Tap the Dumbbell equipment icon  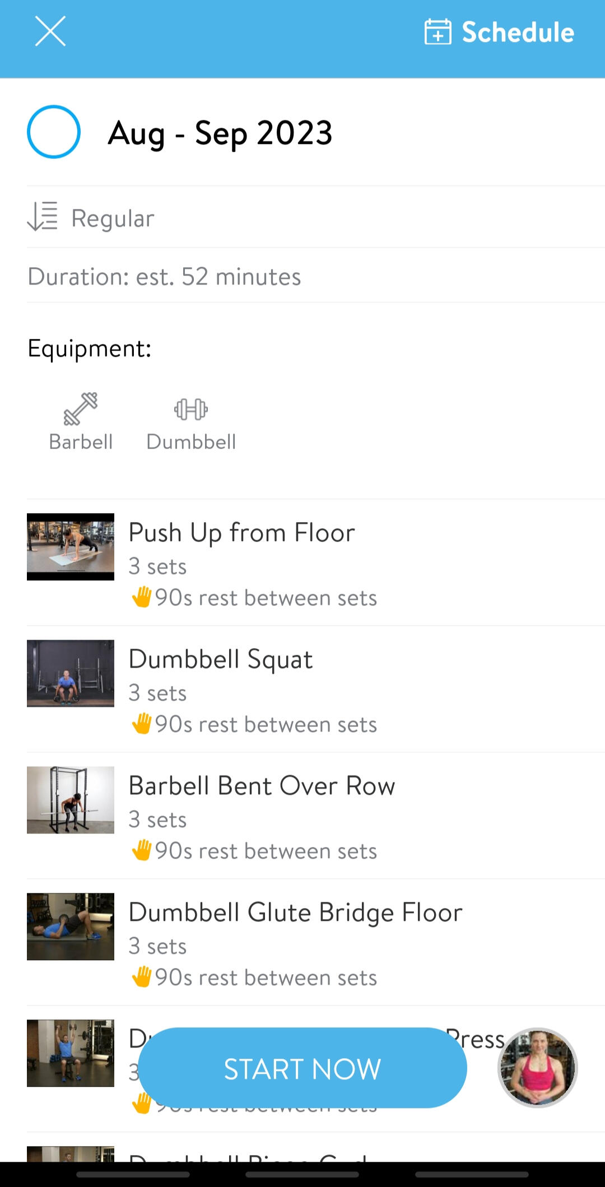(x=191, y=409)
